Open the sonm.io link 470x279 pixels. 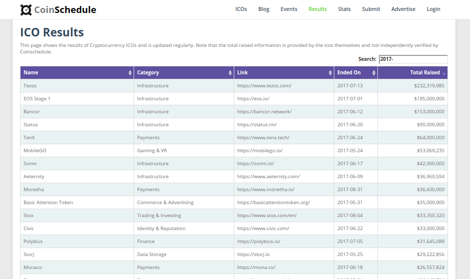pyautogui.click(x=256, y=164)
